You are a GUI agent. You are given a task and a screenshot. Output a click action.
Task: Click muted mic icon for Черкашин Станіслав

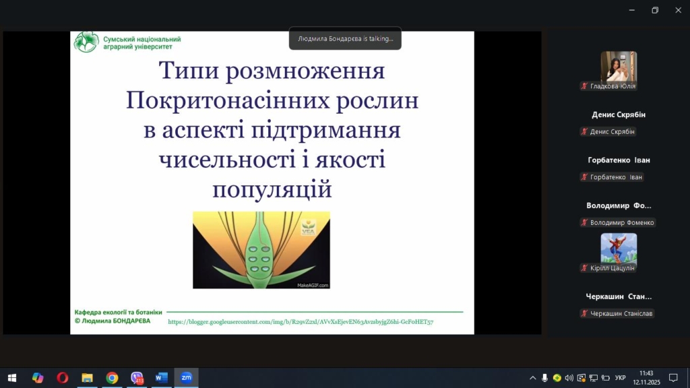(584, 313)
